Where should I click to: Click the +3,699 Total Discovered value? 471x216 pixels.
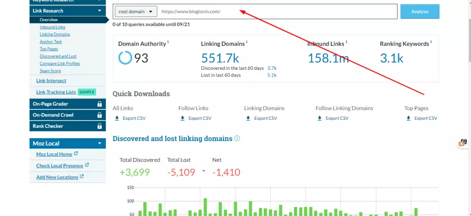pos(135,173)
